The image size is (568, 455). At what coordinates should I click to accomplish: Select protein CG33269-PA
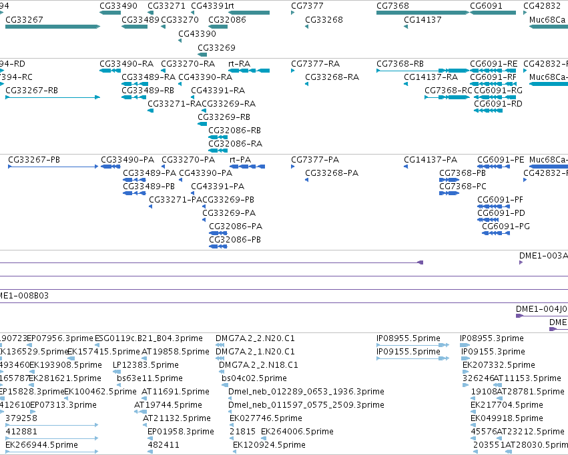[x=229, y=213]
